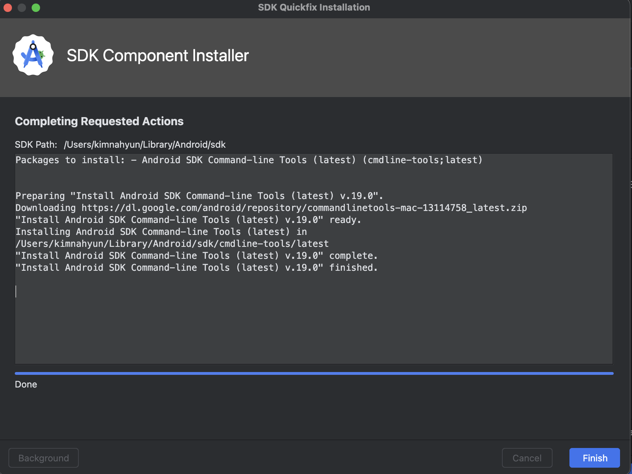Screen dimensions: 632x474
Task: Click the 'SDK Quickfix Installation' window title
Action: coord(314,7)
